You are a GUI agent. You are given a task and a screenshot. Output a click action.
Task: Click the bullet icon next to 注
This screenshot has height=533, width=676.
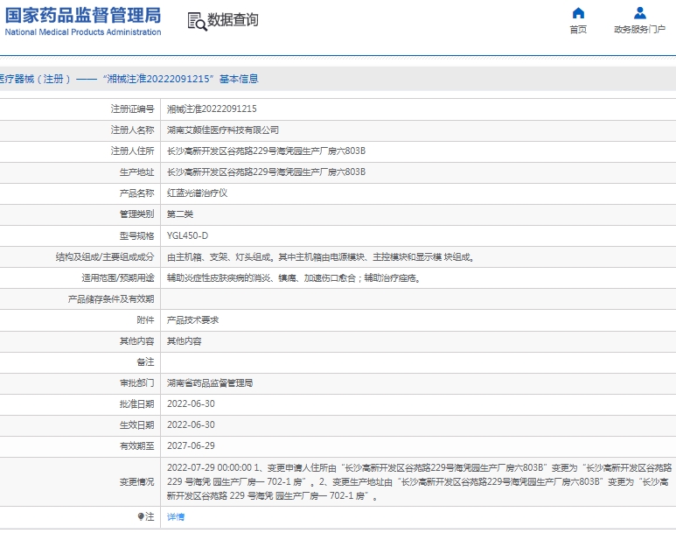[x=141, y=516]
